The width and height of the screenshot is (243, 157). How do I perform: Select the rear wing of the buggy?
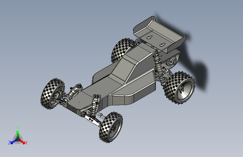tap(160, 35)
